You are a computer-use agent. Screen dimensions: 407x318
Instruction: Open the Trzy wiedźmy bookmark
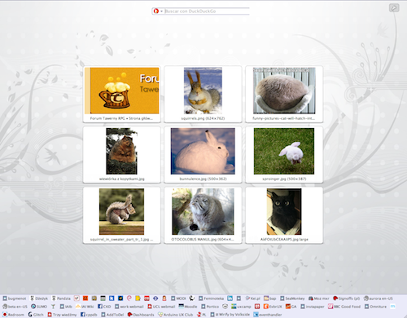[x=62, y=315]
